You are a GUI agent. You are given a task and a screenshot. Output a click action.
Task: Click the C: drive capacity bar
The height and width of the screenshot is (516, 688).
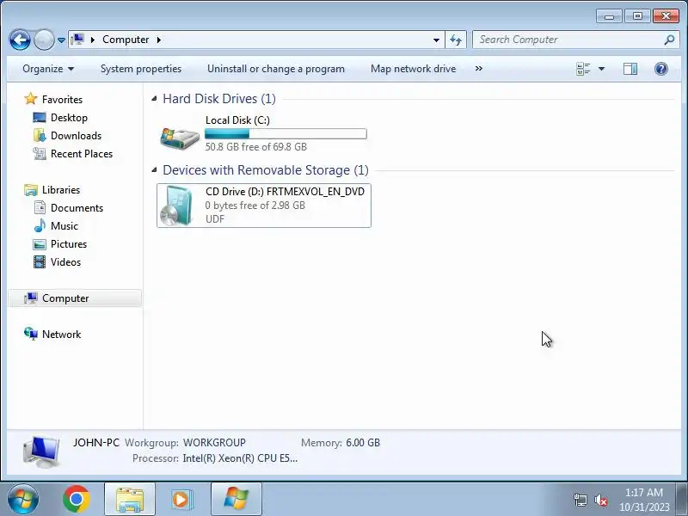tap(286, 134)
